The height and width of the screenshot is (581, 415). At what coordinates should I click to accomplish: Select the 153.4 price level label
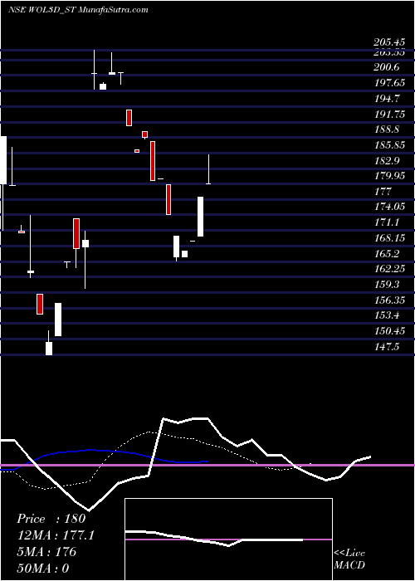point(387,315)
